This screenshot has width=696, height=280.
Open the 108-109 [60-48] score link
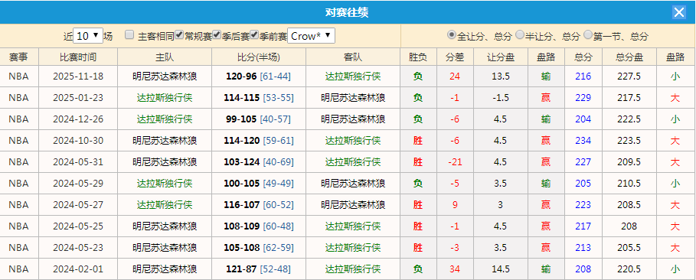coord(259,226)
